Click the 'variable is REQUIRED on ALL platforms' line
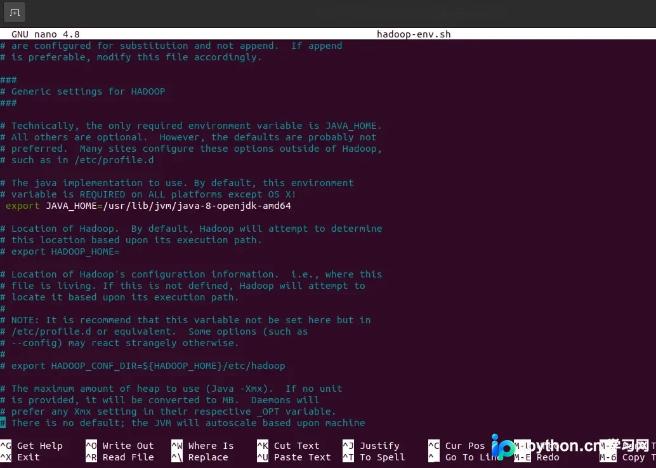656x468 pixels. point(148,195)
